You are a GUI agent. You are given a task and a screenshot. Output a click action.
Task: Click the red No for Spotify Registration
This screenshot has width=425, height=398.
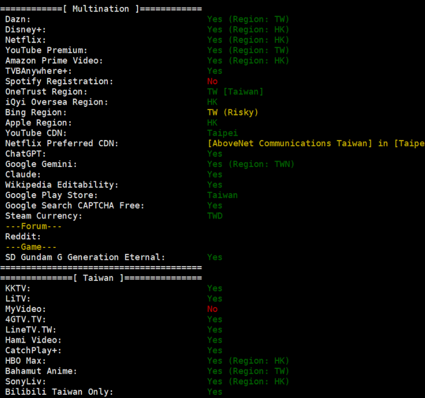coord(212,81)
